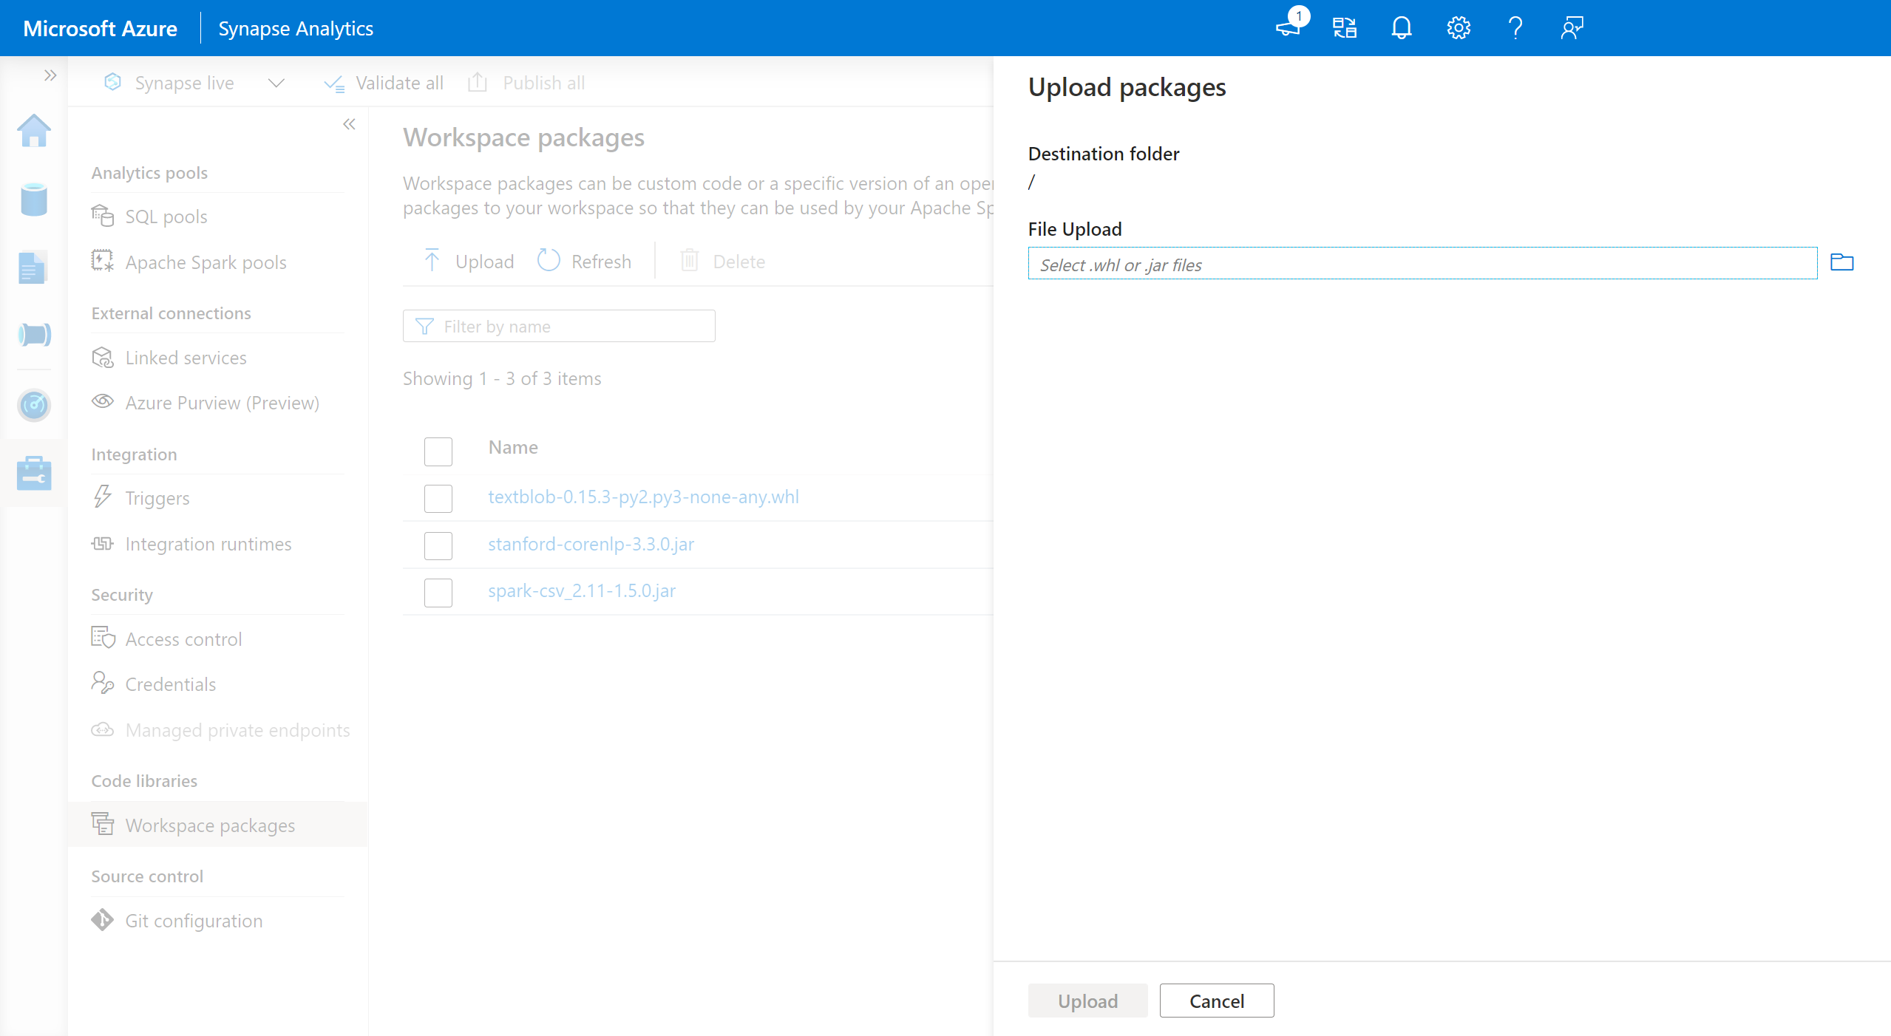Open the settings gear icon

(x=1458, y=28)
